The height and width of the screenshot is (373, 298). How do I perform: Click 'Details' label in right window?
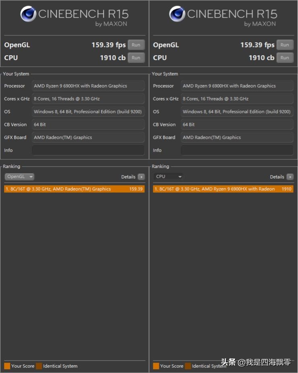pos(277,177)
